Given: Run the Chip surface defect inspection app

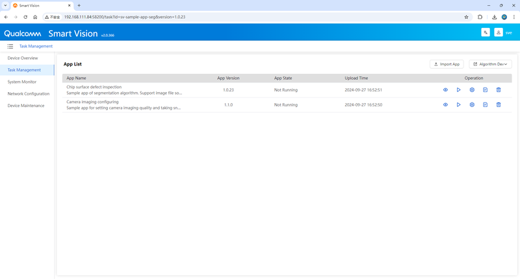Looking at the screenshot, I should pyautogui.click(x=459, y=90).
